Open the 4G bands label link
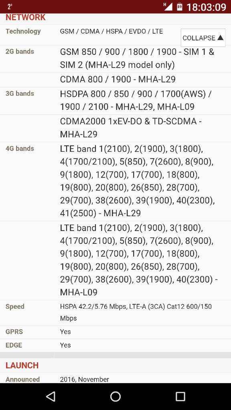Screen dimensions: 231x410 tap(20, 149)
